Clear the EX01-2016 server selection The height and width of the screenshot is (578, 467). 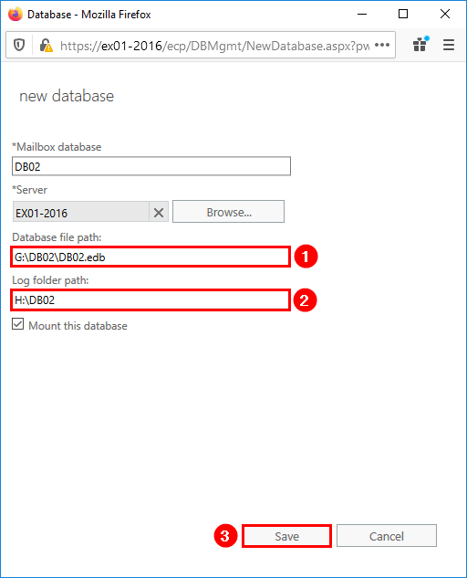159,213
